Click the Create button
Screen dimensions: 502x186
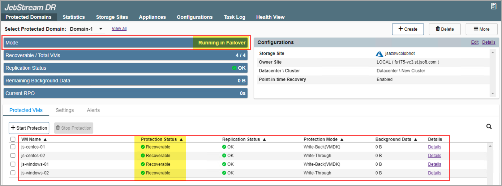[x=408, y=29]
